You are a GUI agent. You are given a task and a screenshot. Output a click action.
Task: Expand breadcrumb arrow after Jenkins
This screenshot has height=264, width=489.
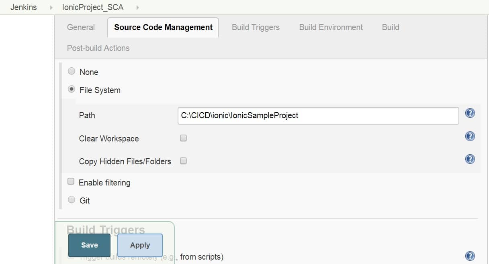point(51,8)
